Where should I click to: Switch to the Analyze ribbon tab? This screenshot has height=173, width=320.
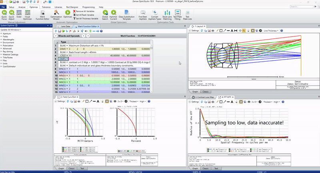click(x=22, y=7)
